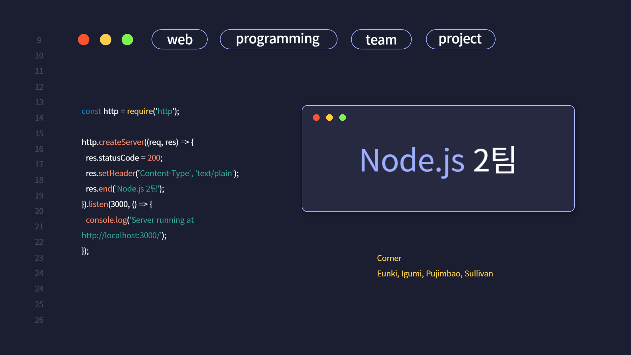Click the 'setHeader' method call
This screenshot has height=355, width=631.
click(117, 173)
